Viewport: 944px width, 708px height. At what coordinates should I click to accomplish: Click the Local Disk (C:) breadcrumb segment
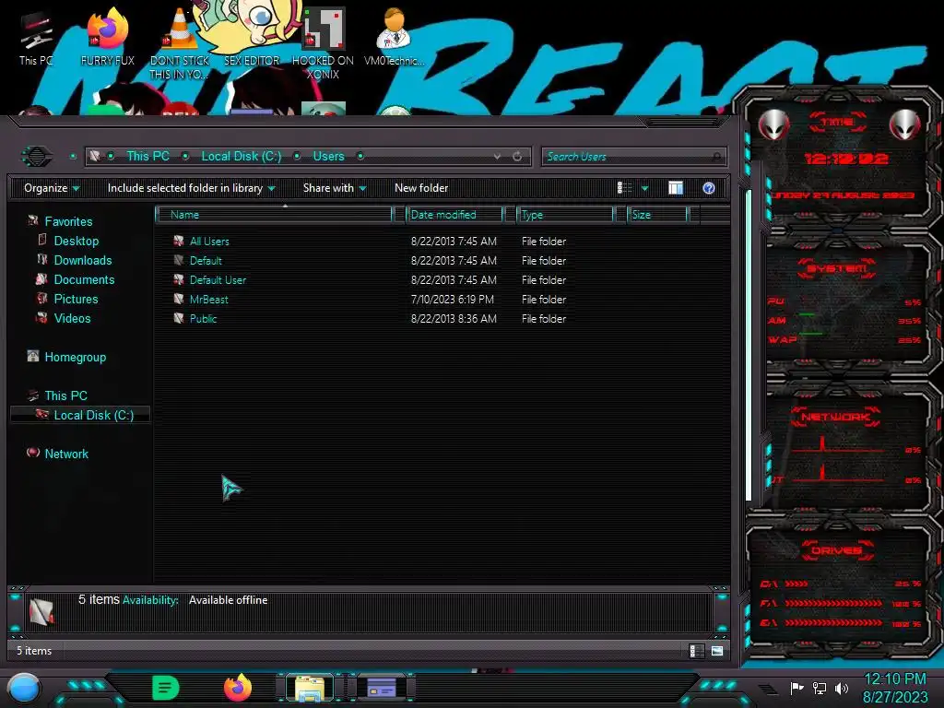coord(242,157)
